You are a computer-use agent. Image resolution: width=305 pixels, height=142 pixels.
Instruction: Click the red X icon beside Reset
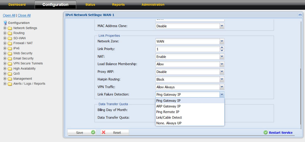pos(103,132)
